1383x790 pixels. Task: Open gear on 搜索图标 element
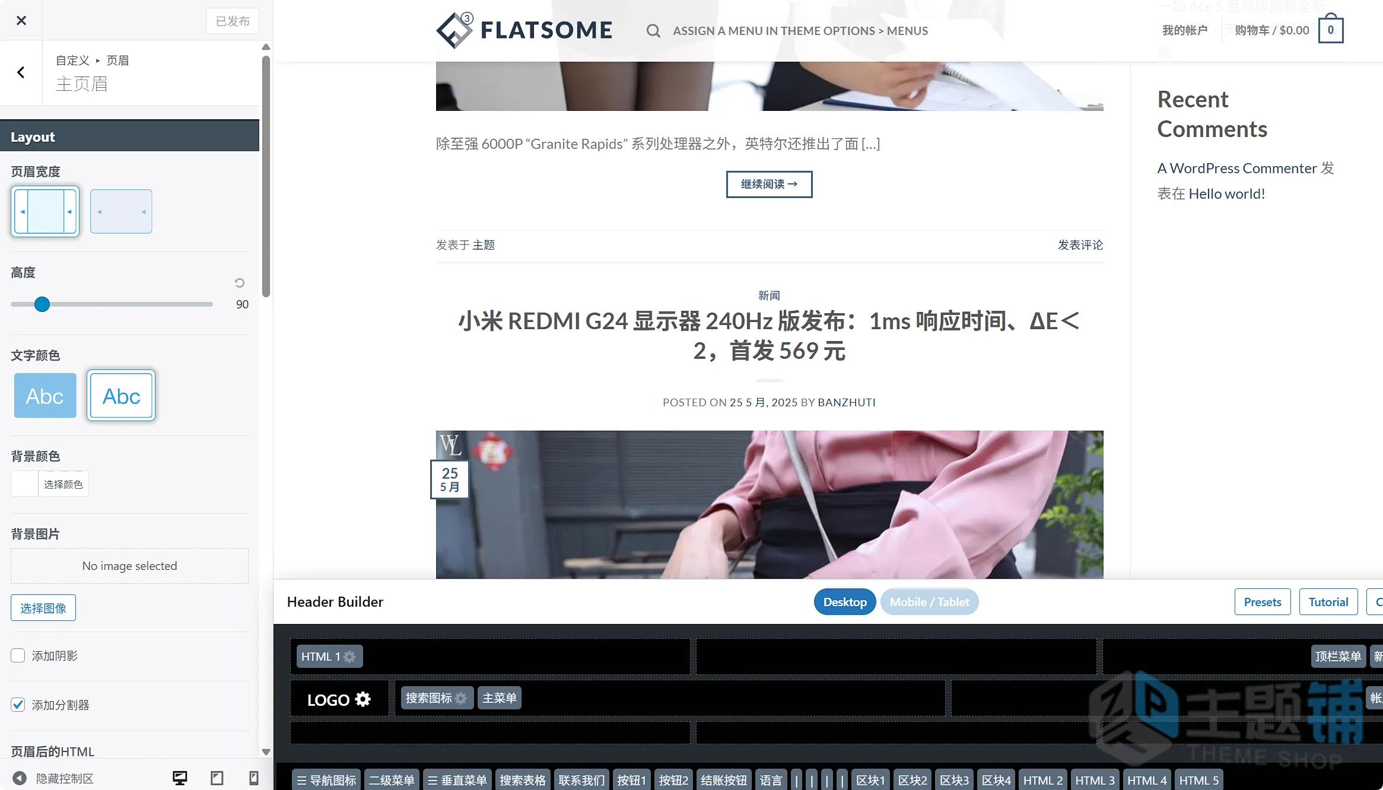pos(461,699)
